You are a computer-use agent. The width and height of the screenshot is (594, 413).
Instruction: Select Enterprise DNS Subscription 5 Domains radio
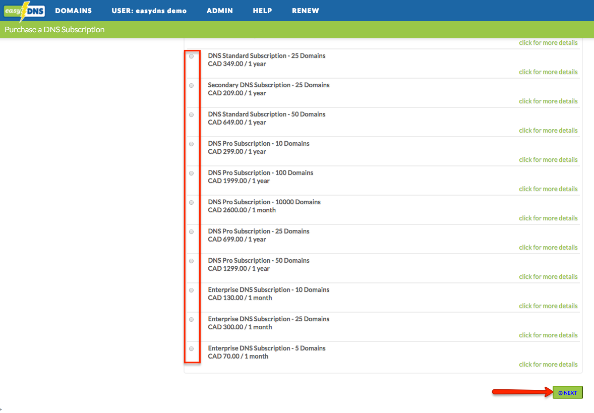click(x=191, y=348)
